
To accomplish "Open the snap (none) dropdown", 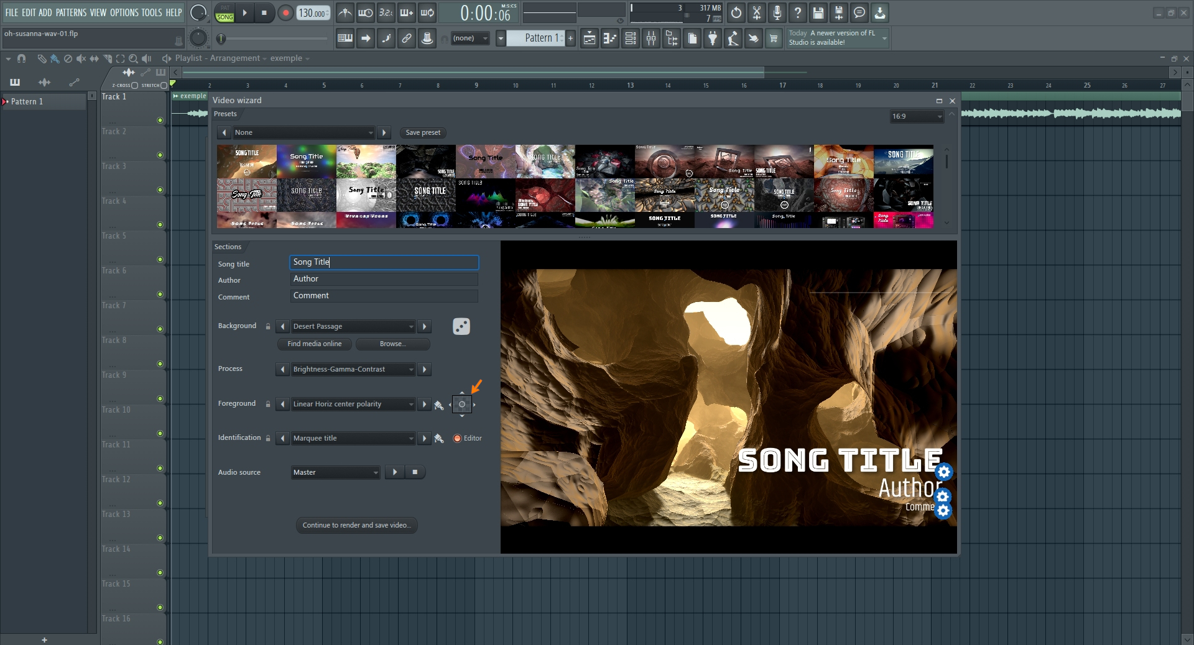I will tap(471, 39).
